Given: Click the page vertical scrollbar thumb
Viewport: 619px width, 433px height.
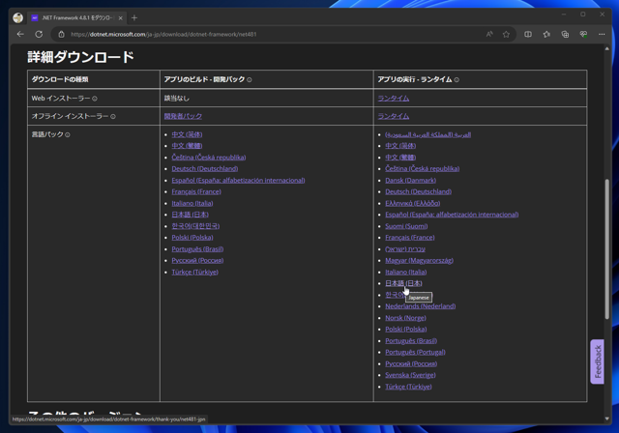Looking at the screenshot, I should [606, 249].
